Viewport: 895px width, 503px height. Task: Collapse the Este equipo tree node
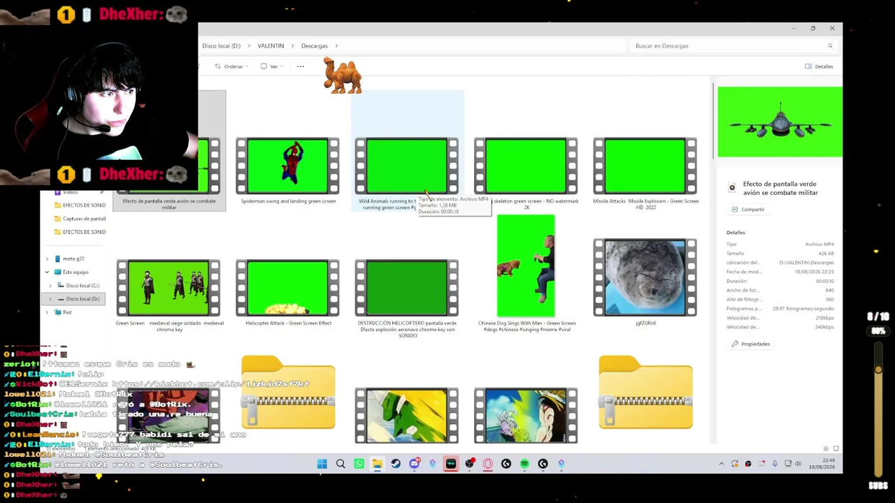(x=47, y=272)
